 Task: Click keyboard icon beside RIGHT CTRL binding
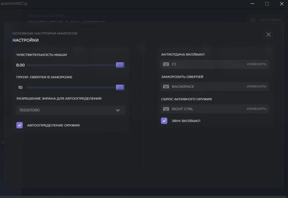166,109
